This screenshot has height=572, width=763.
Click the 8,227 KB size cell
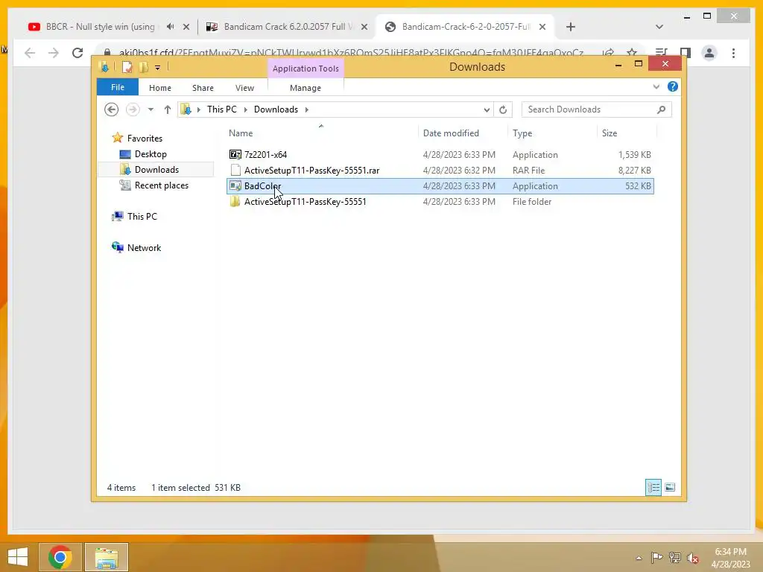point(635,171)
